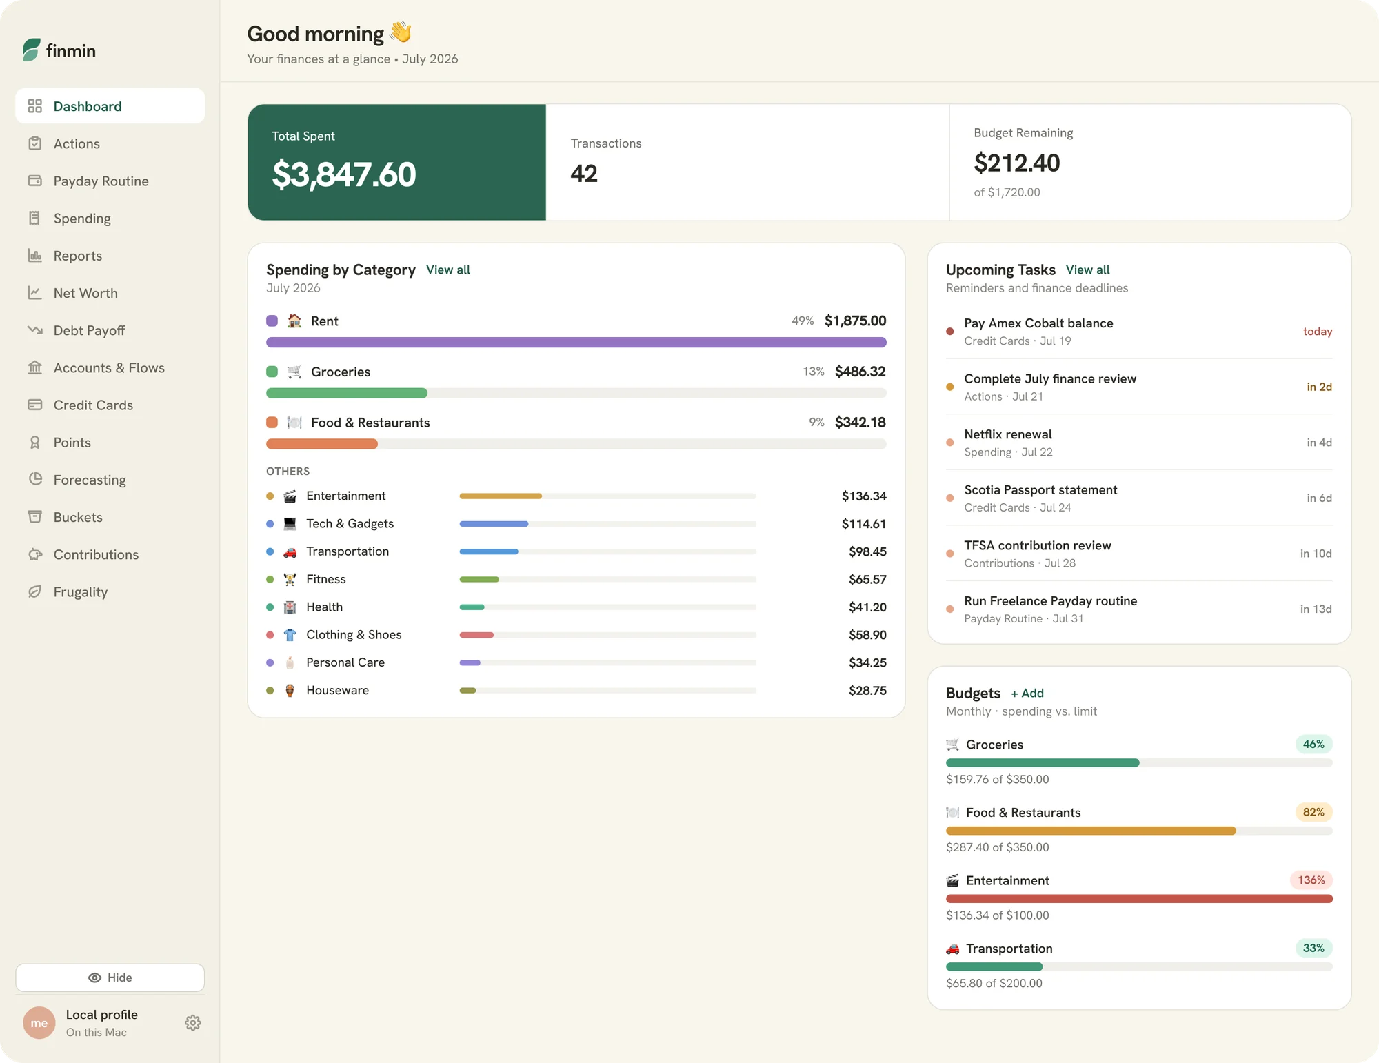Open settings with the gear icon

(x=193, y=1022)
